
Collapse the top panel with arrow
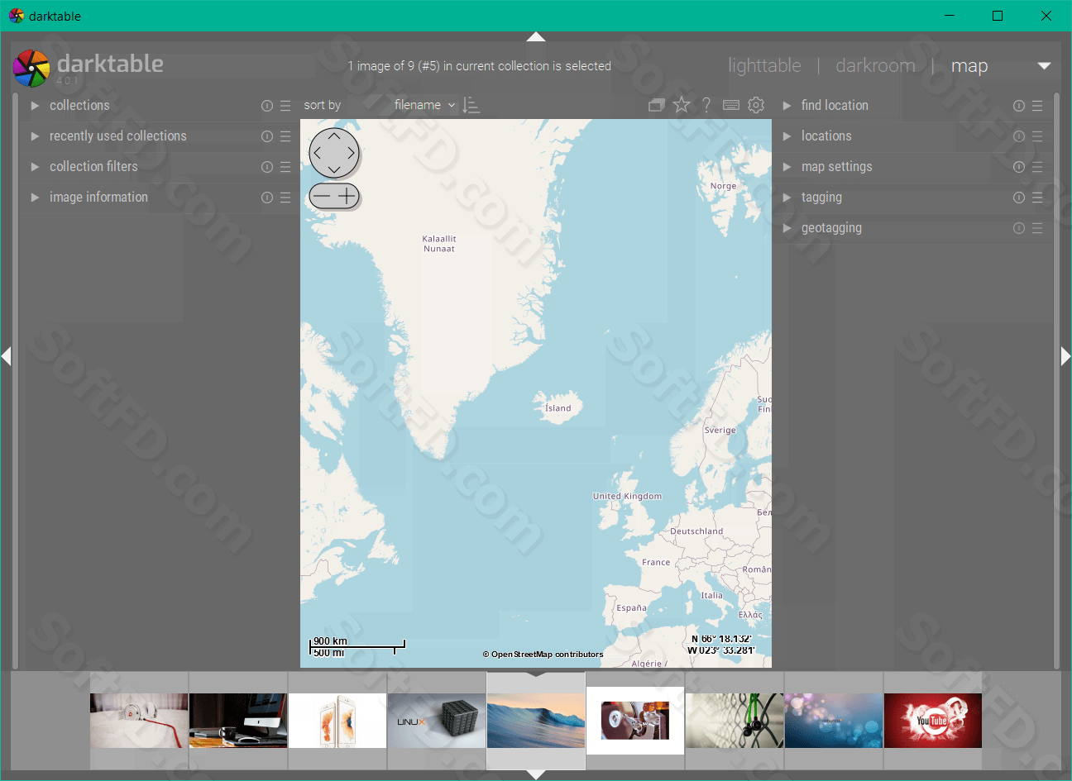pos(536,36)
